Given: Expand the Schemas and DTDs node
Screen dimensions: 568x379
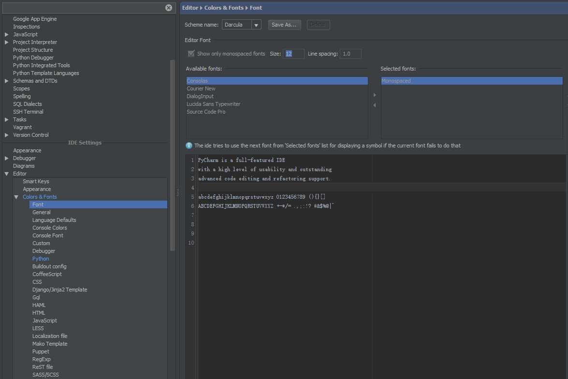Looking at the screenshot, I should 6,81.
